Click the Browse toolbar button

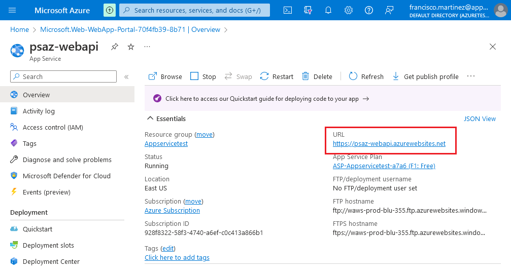[x=165, y=76]
